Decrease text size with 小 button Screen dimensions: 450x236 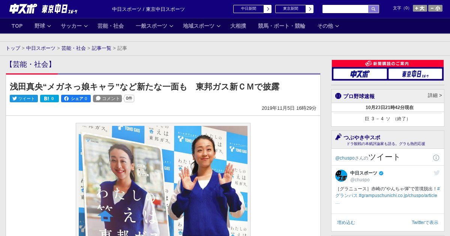(x=435, y=8)
